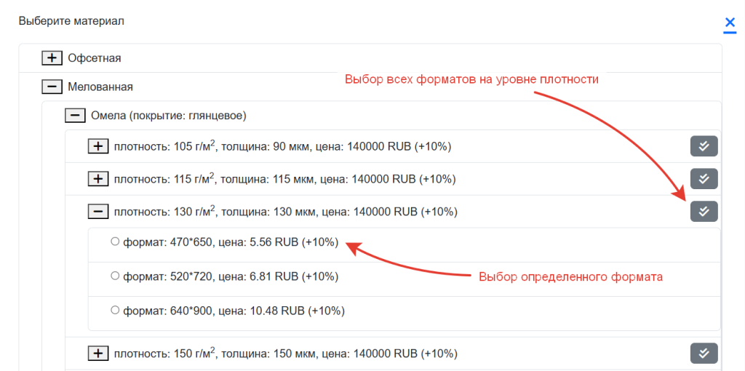745x371 pixels.
Task: Select format 520*720 radio button
Action: [114, 276]
